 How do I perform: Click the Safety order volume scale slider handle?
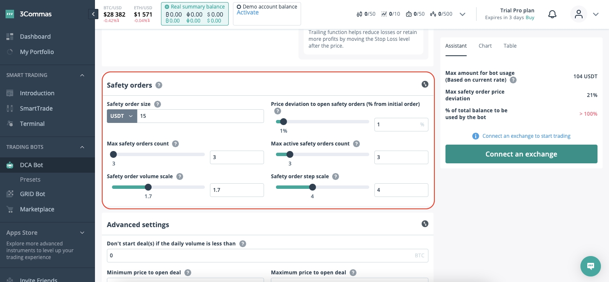coord(148,187)
